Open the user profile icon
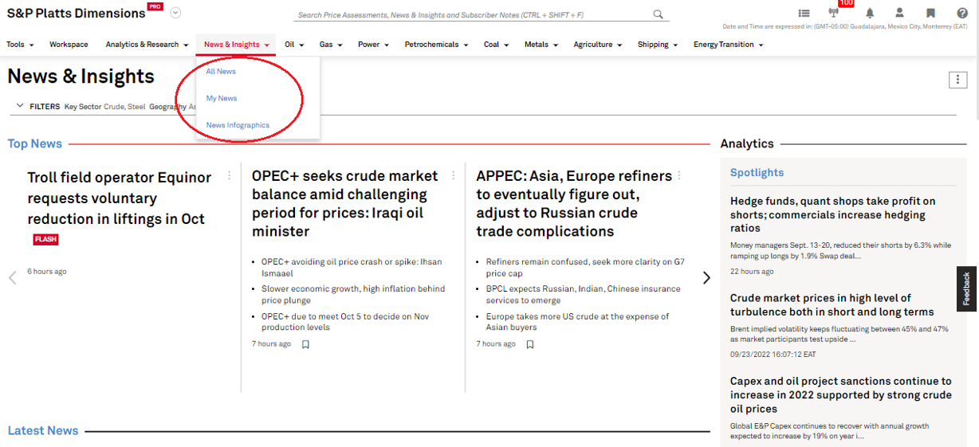The image size is (979, 447). pyautogui.click(x=899, y=14)
